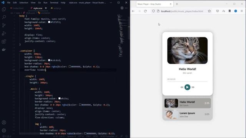Click the 00:00:00 time label in player
Screen dimensions: 246x138
pyautogui.click(x=171, y=79)
